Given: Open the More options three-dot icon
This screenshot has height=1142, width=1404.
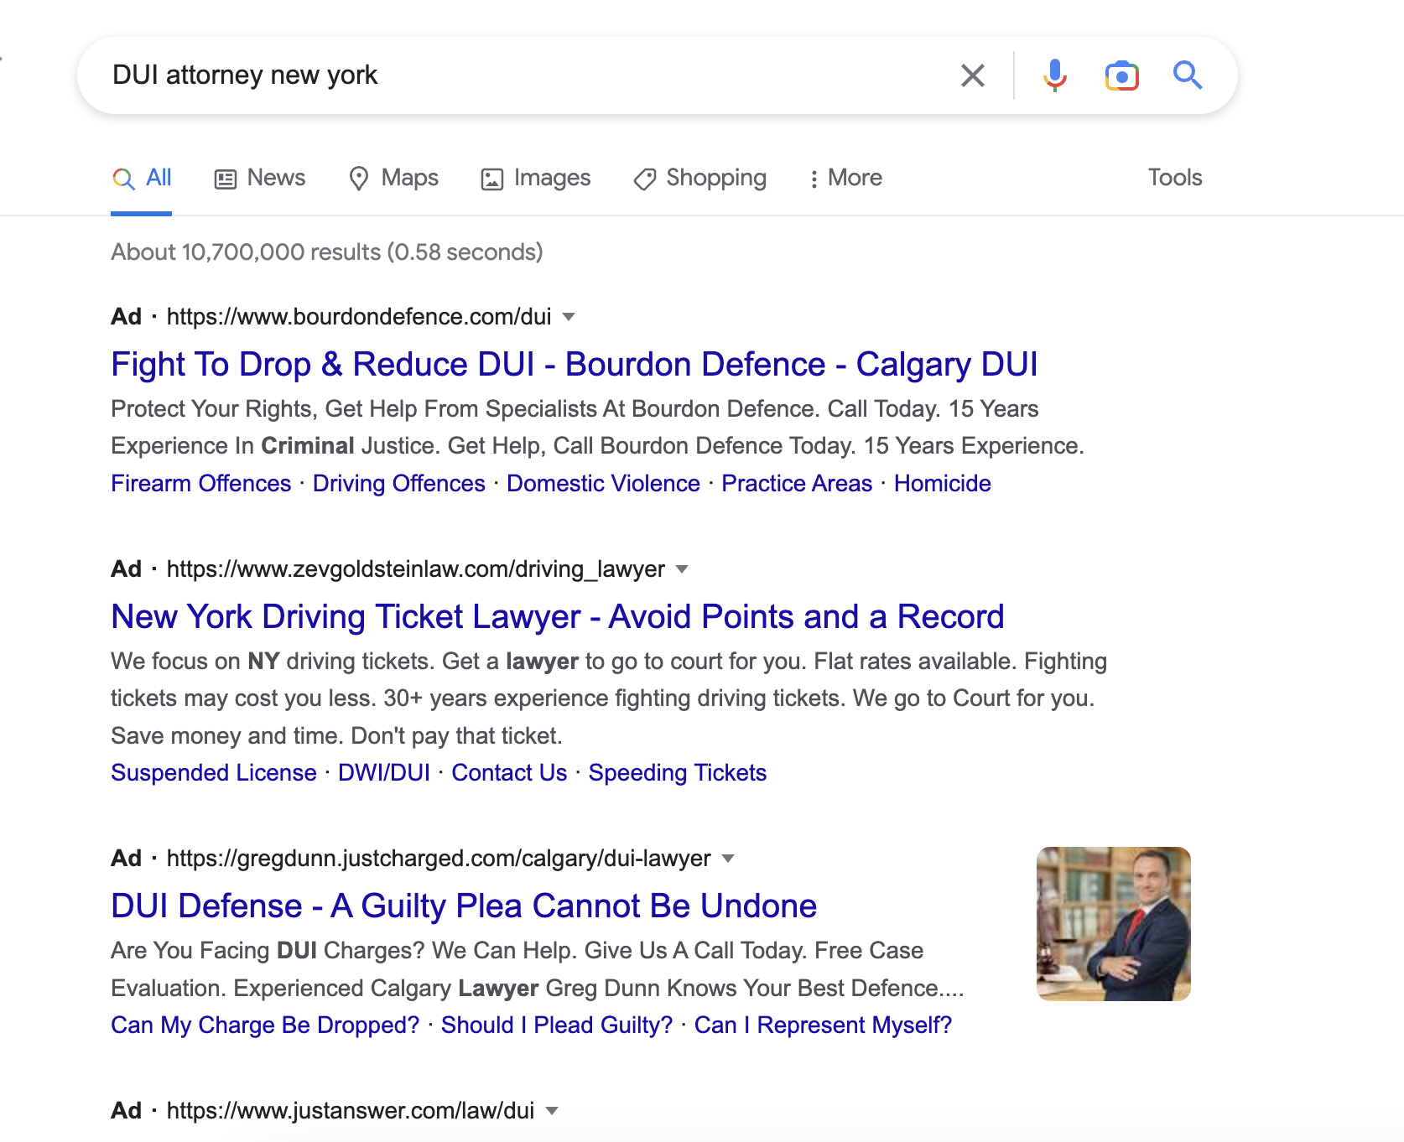Looking at the screenshot, I should [x=813, y=178].
